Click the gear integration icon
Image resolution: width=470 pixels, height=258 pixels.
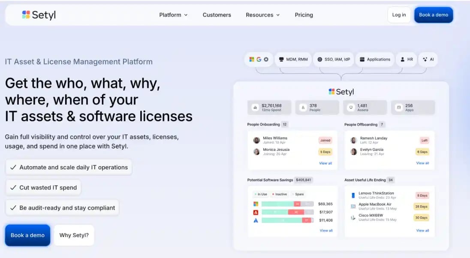click(x=266, y=59)
